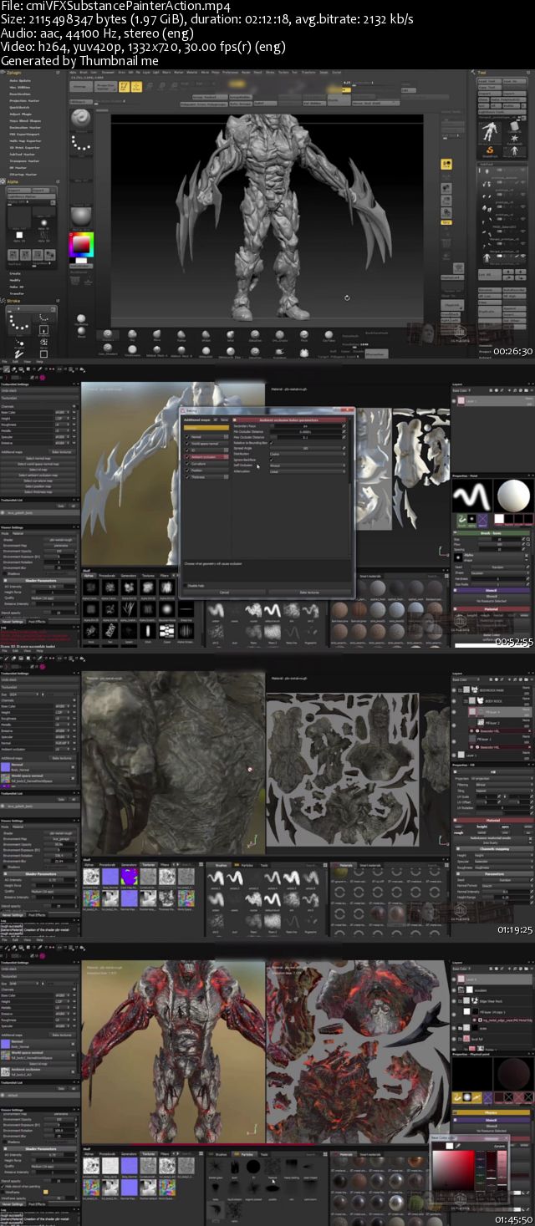Image resolution: width=535 pixels, height=1226 pixels.
Task: Check World space normal in the baking dialog
Action: point(187,443)
